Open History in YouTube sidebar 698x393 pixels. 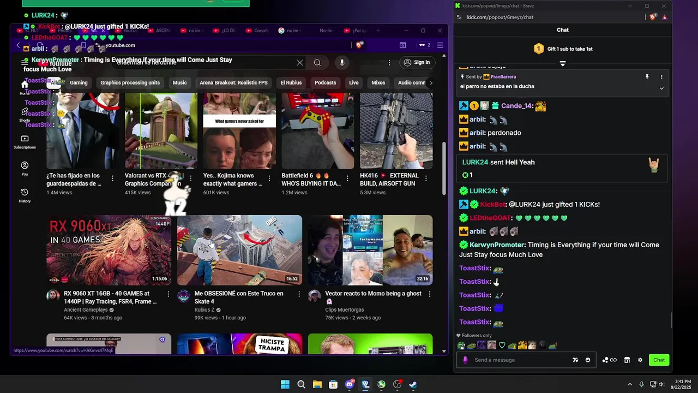click(25, 195)
